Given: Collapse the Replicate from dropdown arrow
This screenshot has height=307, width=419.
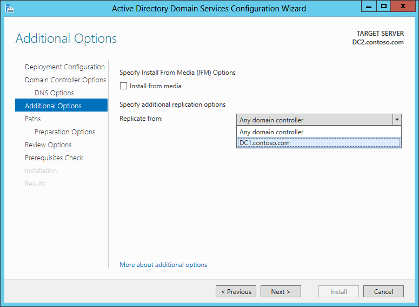Looking at the screenshot, I should coord(397,120).
